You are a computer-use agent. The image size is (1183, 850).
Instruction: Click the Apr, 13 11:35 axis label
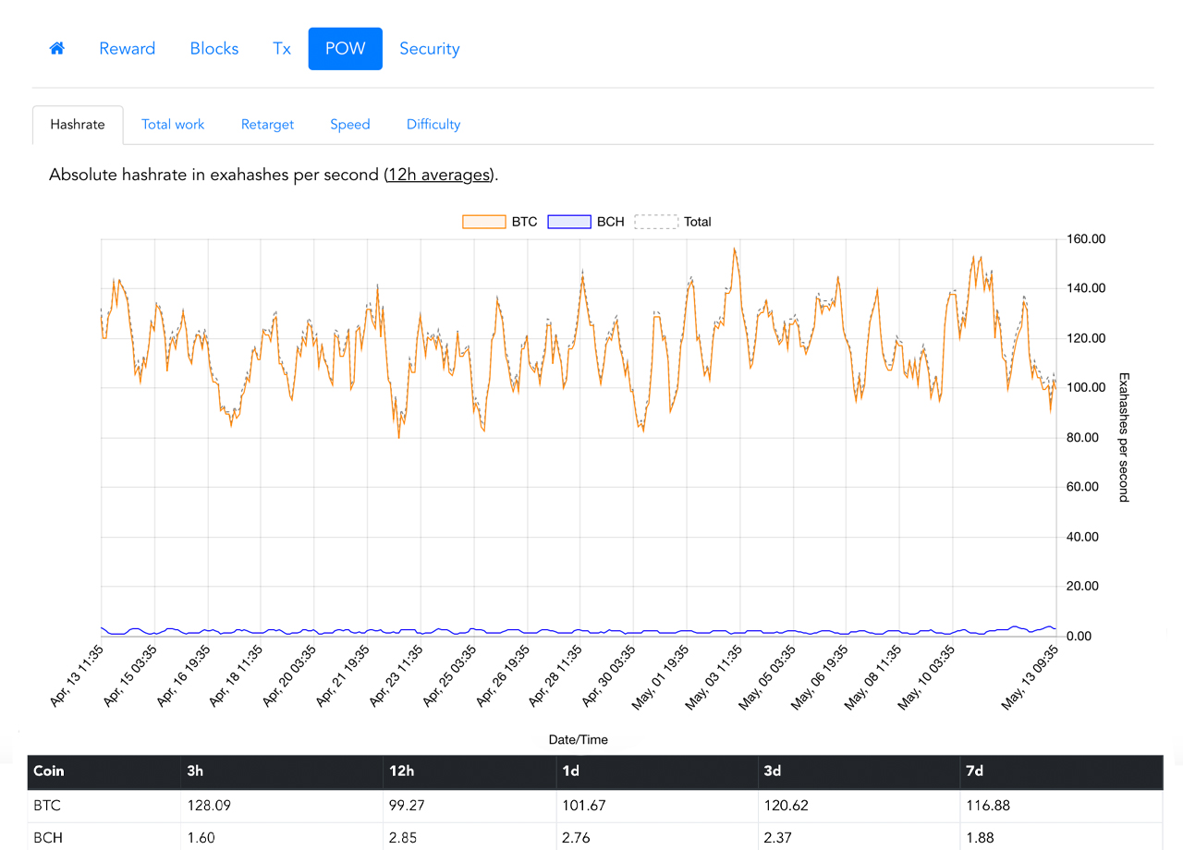click(76, 677)
